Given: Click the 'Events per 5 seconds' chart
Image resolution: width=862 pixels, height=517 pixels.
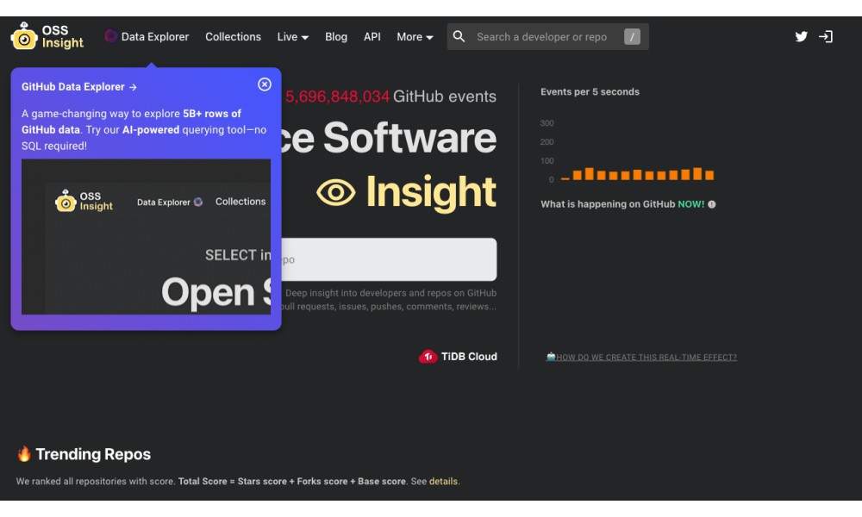Looking at the screenshot, I should coord(628,153).
